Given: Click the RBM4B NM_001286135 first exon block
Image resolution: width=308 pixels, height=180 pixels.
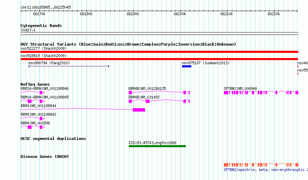Looking at the screenshot, I should (x=130, y=93).
